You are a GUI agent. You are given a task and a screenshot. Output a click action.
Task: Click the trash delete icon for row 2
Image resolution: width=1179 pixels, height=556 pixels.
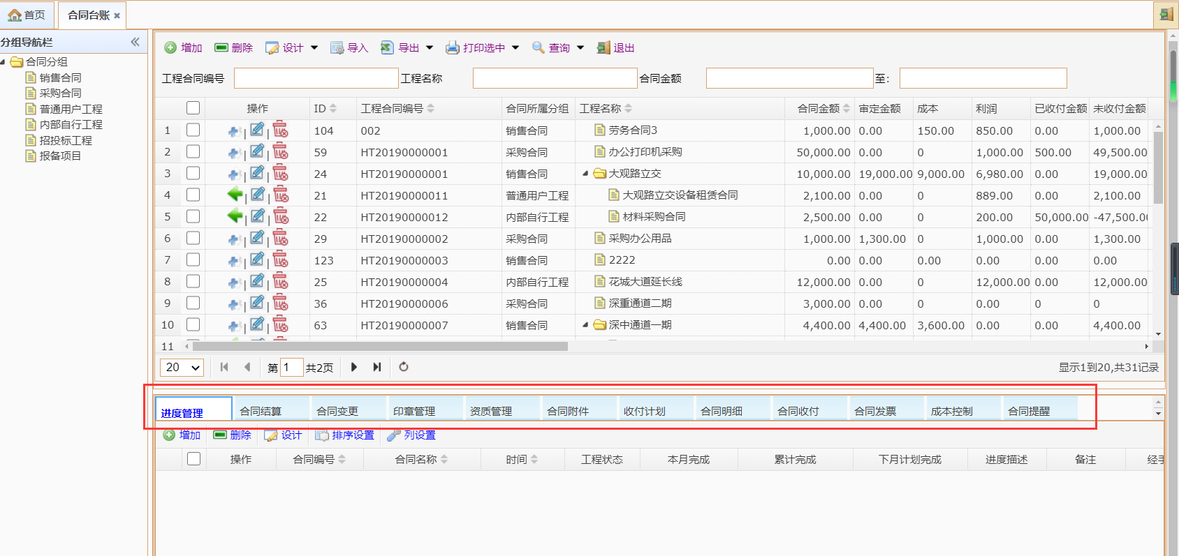pyautogui.click(x=281, y=151)
